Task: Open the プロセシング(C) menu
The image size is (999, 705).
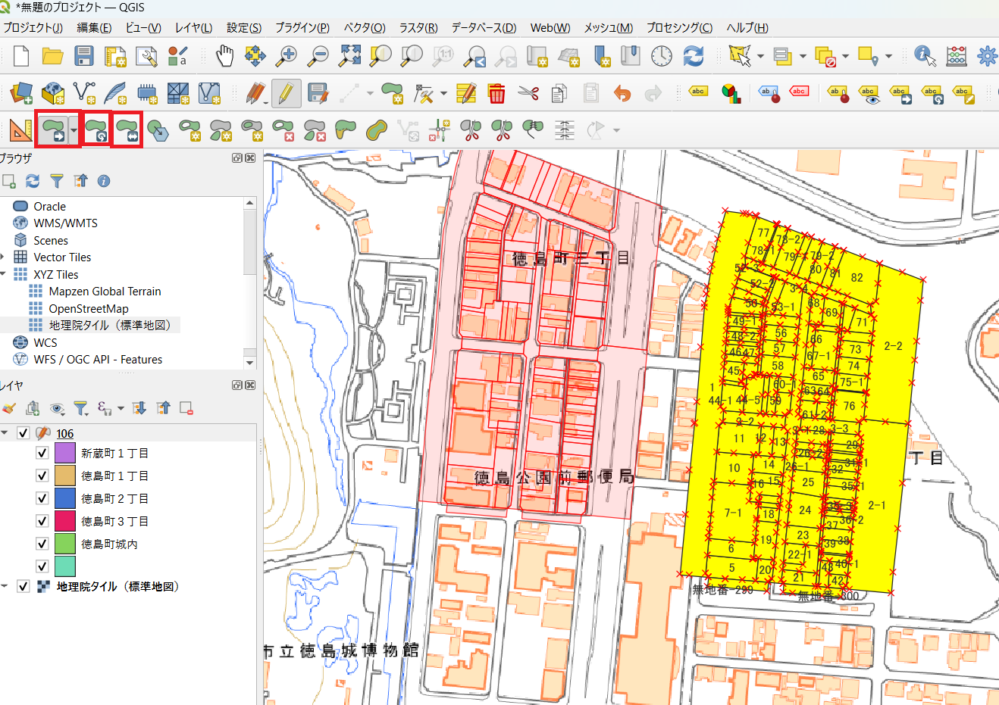Action: (x=679, y=27)
